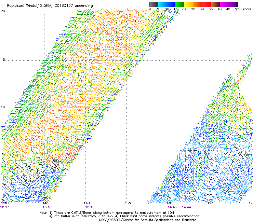253x222 pixels.
Task: Click the longitude label '-130'
Action: (x=168, y=203)
